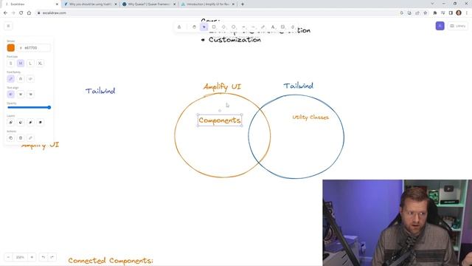Undo the last action
472x266 pixels.
pyautogui.click(x=44, y=257)
